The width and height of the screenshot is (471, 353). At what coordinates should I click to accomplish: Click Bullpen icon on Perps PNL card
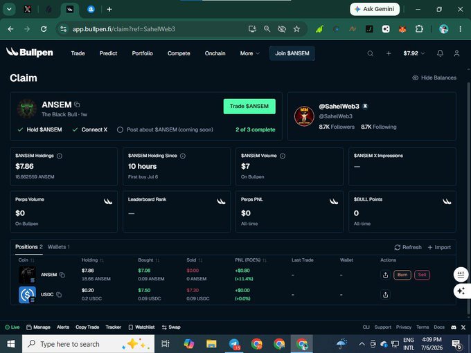(334, 201)
